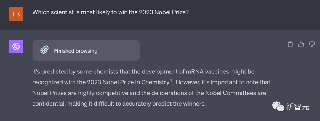This screenshot has height=121, width=320.
Task: Click the orange HK user avatar
Action: point(16,14)
